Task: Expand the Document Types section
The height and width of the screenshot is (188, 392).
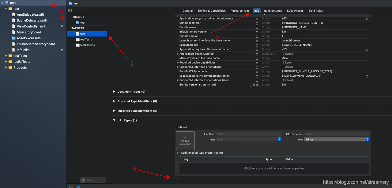Action: [114, 92]
